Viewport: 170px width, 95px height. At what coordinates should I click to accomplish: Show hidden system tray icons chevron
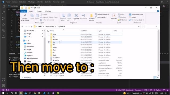[141, 93]
